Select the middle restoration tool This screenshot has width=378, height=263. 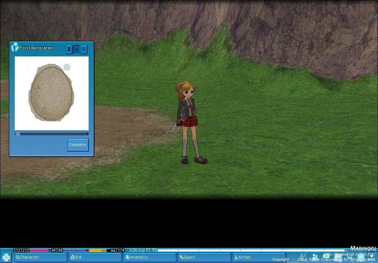tap(76, 49)
